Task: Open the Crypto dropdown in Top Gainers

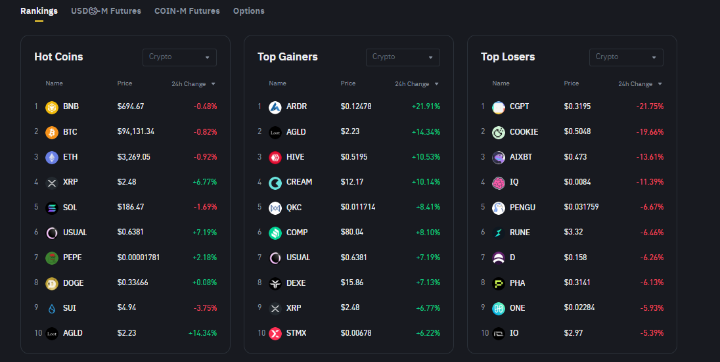Action: [403, 57]
